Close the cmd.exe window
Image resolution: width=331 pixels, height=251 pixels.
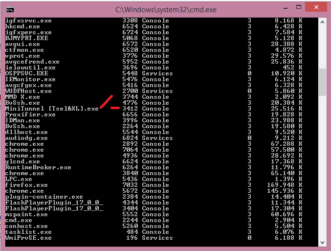[x=316, y=7]
